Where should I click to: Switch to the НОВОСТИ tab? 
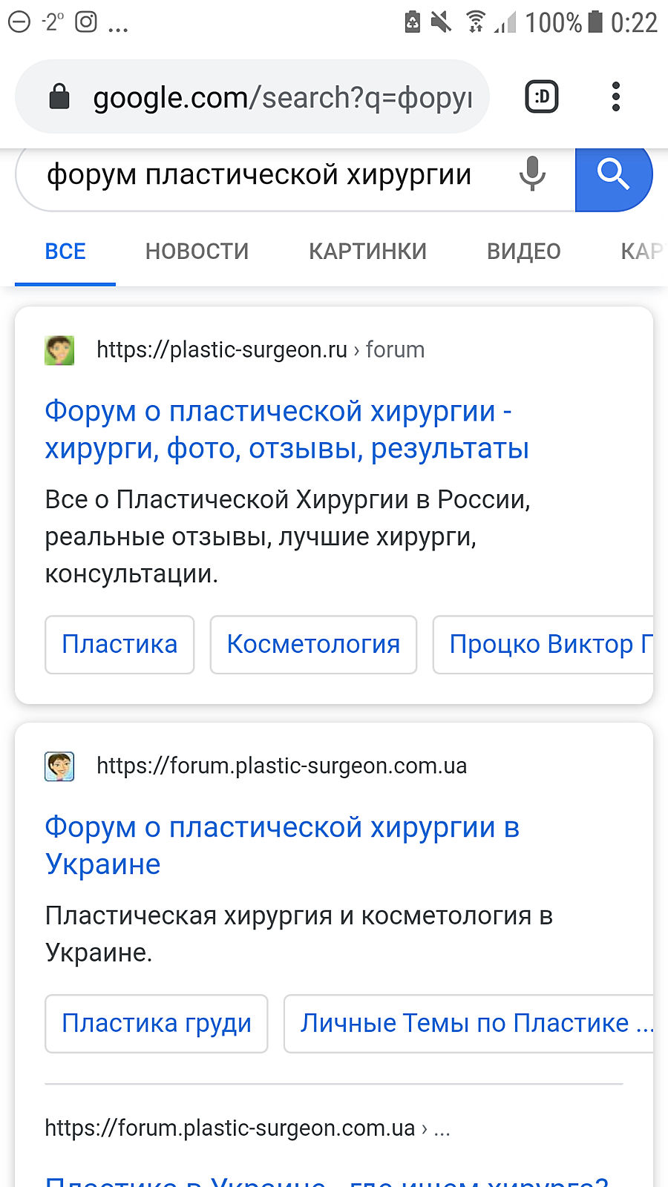[x=197, y=251]
